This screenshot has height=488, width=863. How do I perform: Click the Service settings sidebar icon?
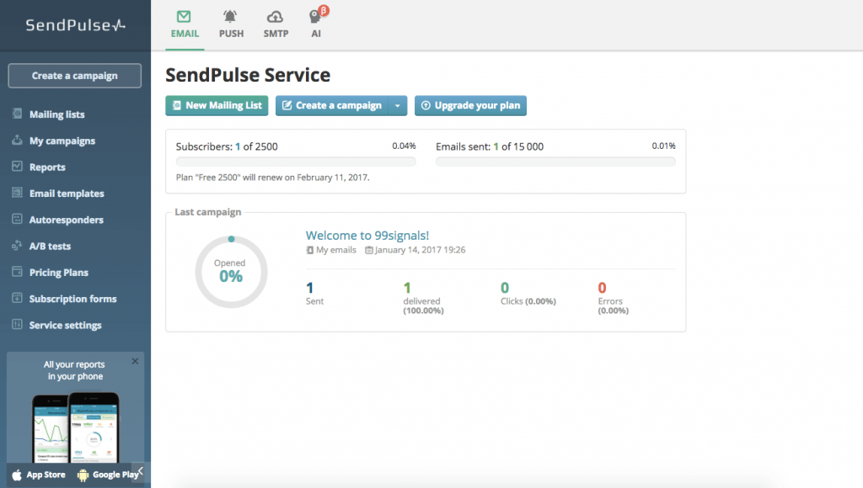point(17,325)
